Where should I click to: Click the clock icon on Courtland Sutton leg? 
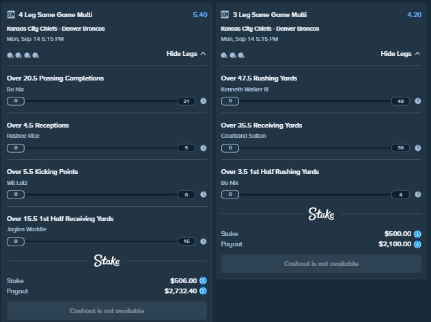pos(418,148)
